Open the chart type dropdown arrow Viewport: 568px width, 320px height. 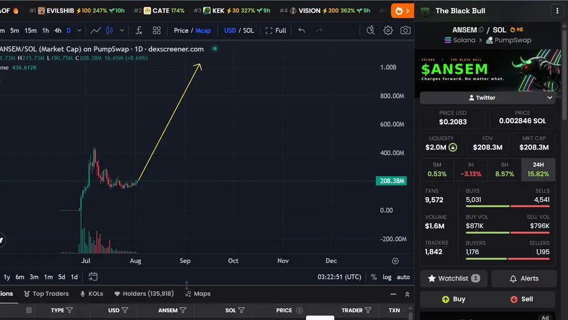click(x=122, y=30)
